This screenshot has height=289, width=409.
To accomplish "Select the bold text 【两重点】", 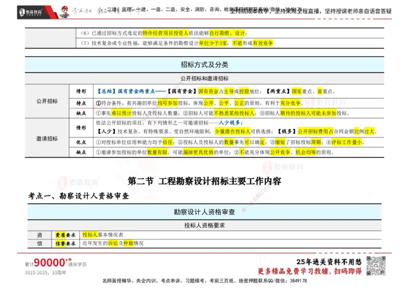I will tap(278, 91).
